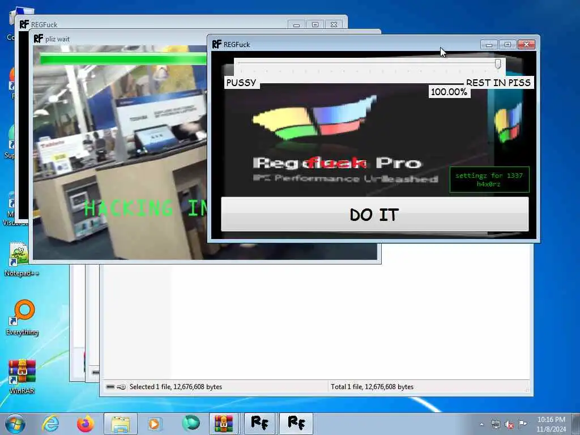Screen dimensions: 580x435
Task: Click the Show desktop button
Action: (576, 424)
